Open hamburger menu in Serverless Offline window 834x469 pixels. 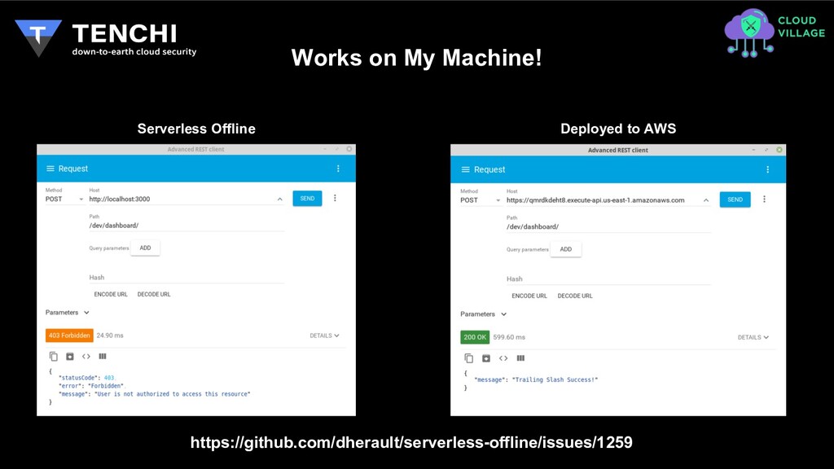point(50,169)
